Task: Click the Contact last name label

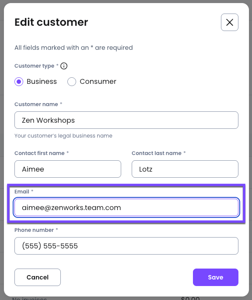Action: pyautogui.click(x=157, y=153)
